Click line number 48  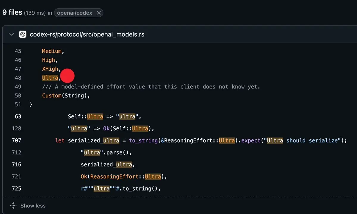18,78
